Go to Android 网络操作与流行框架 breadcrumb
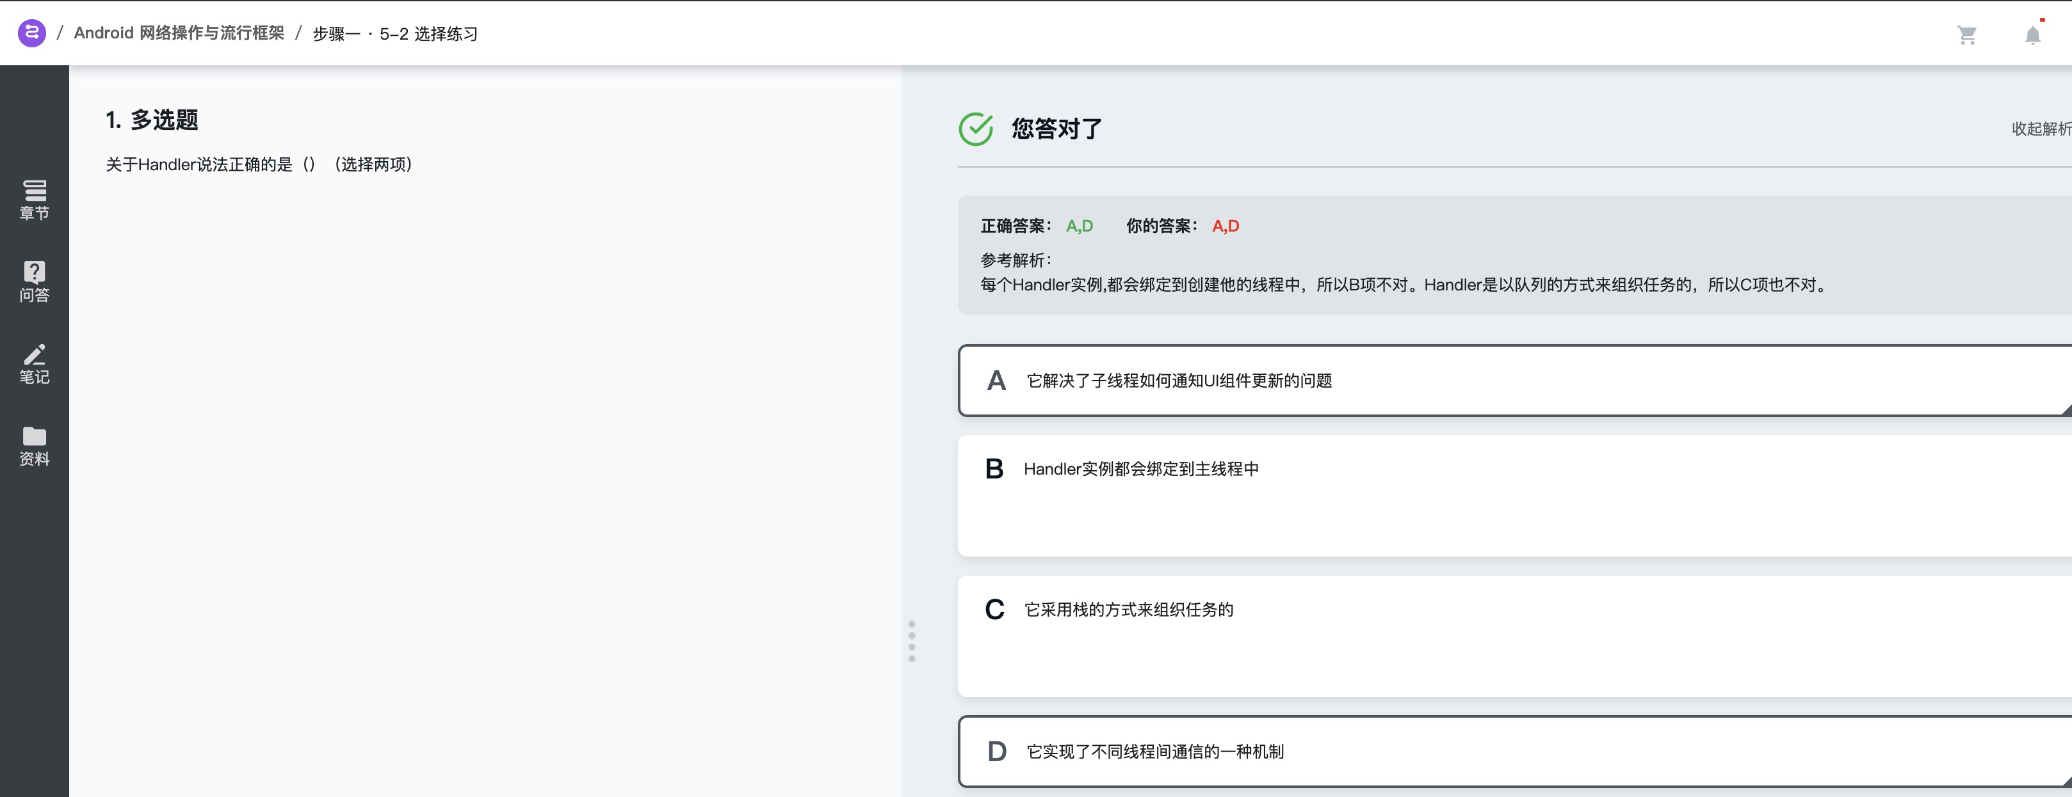2072x797 pixels. pos(179,33)
